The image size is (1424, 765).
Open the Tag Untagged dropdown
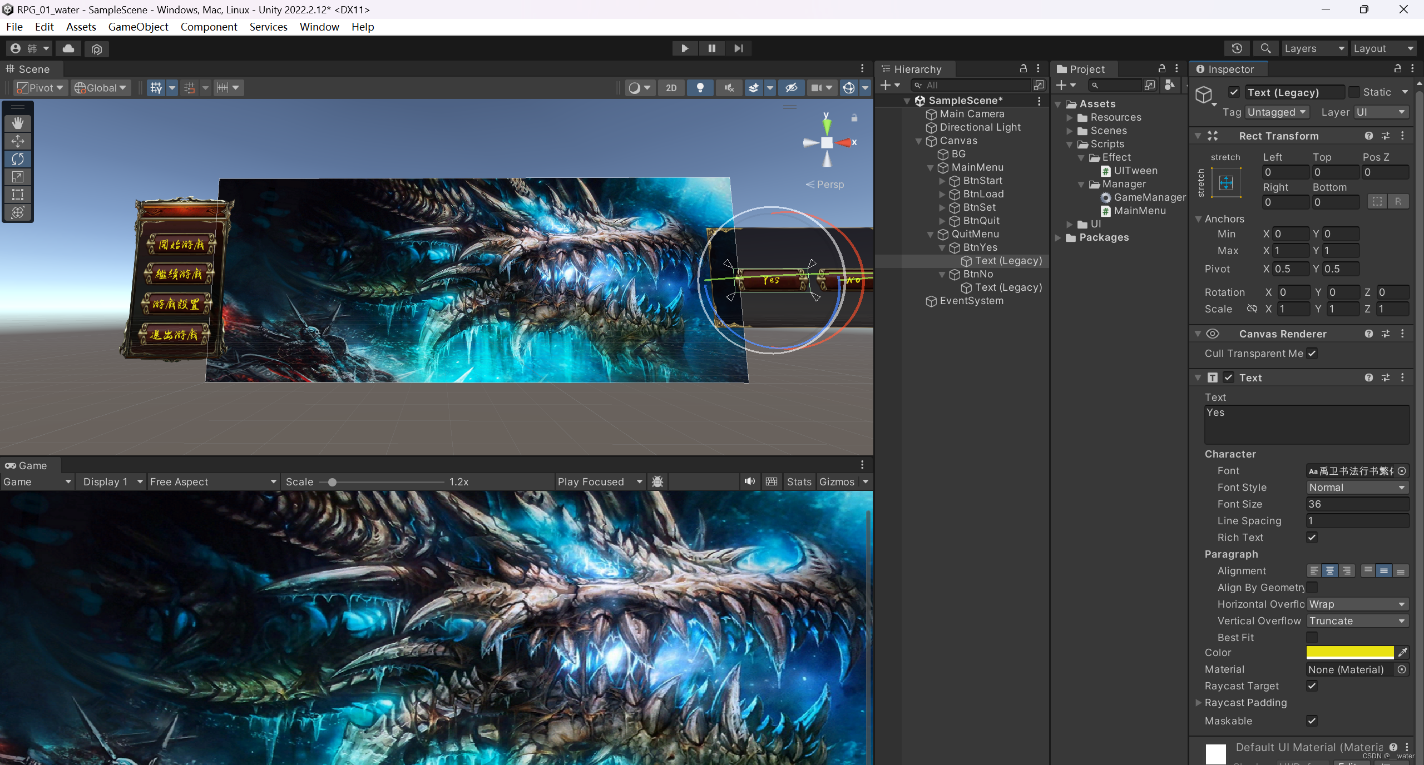point(1277,112)
